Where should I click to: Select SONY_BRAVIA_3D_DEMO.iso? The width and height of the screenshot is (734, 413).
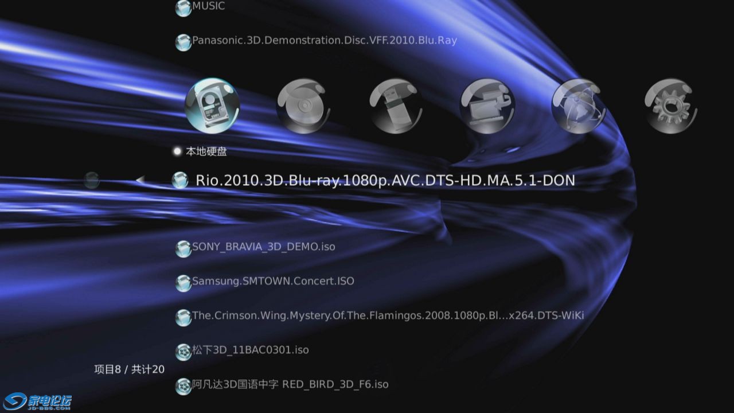point(264,247)
